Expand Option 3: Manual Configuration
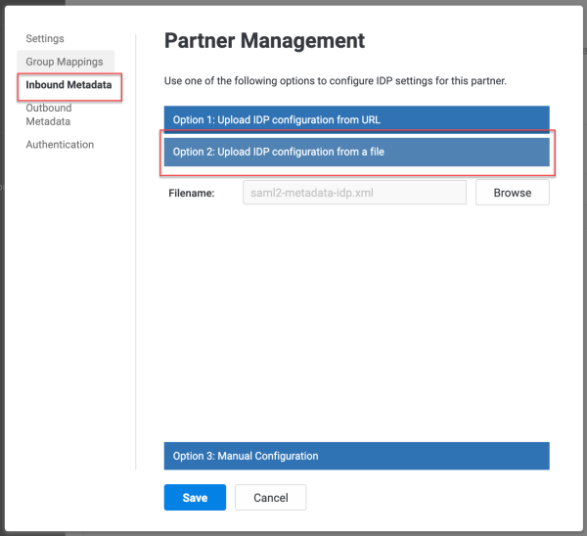 click(356, 456)
